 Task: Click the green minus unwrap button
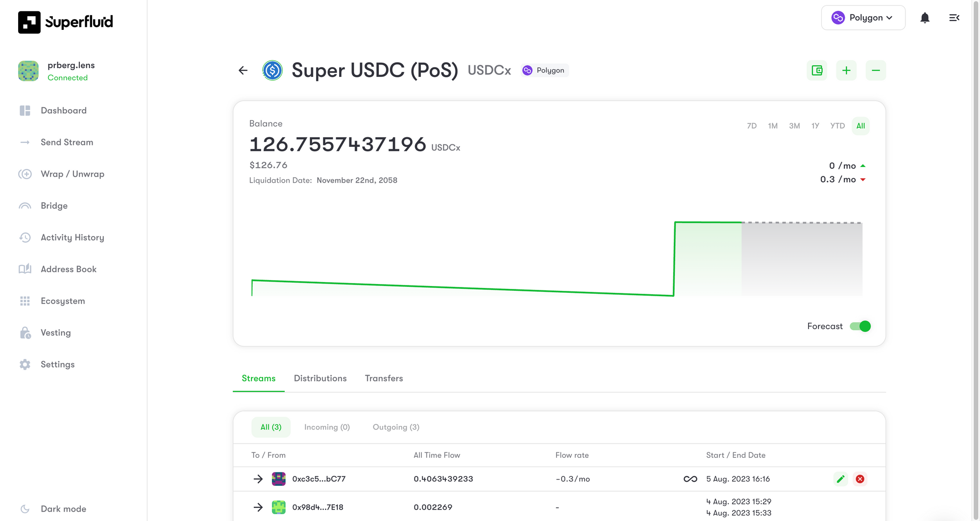(x=876, y=71)
